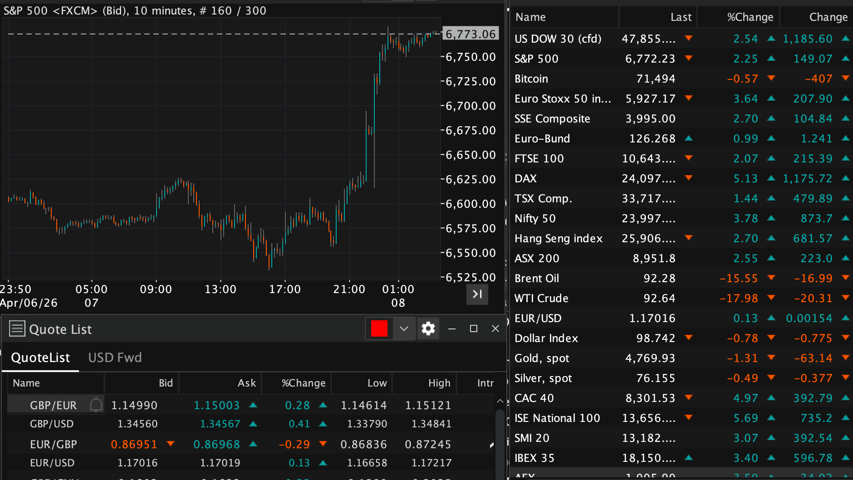Screen dimensions: 853x480
Task: Select FTSE 100 in the watchlist
Action: [x=681, y=158]
